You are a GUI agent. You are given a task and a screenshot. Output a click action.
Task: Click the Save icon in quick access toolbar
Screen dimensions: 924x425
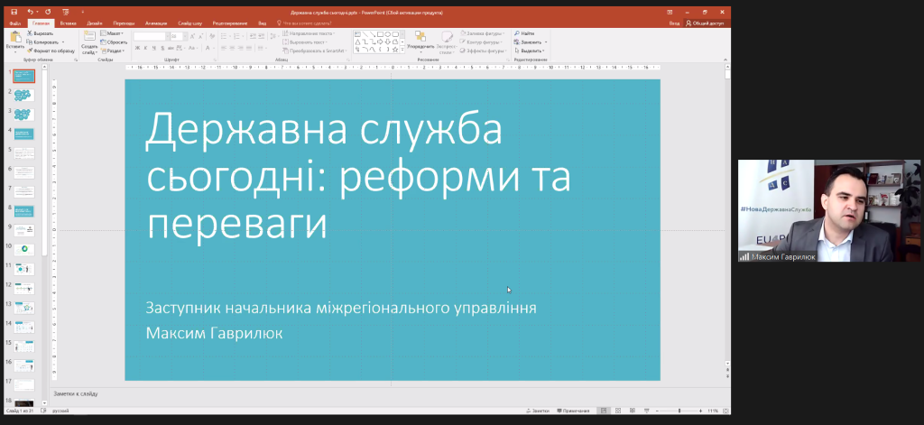pyautogui.click(x=14, y=12)
